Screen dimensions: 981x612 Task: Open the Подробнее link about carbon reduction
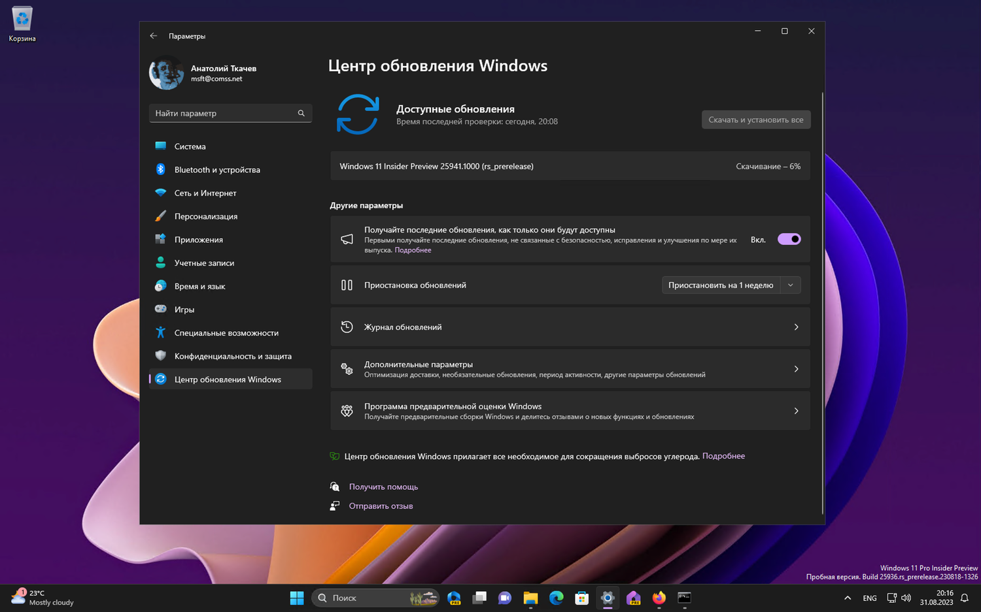pos(723,455)
